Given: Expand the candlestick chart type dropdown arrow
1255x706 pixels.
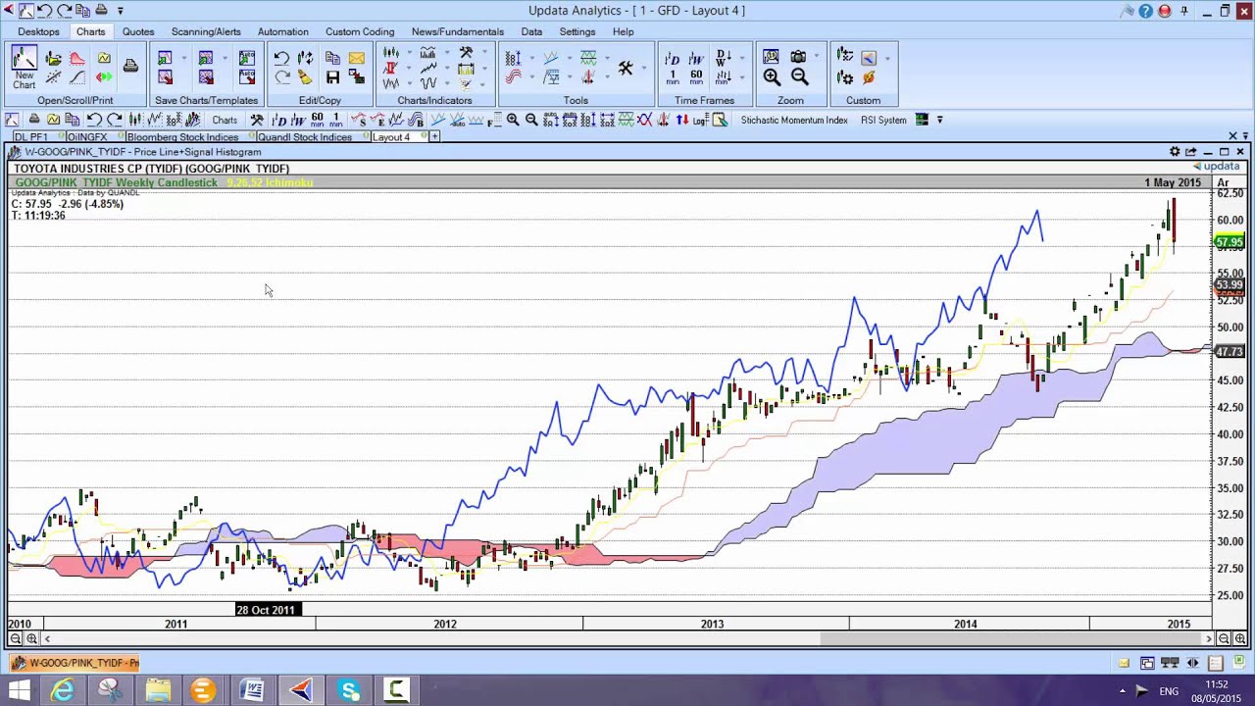Looking at the screenshot, I should pos(409,53).
